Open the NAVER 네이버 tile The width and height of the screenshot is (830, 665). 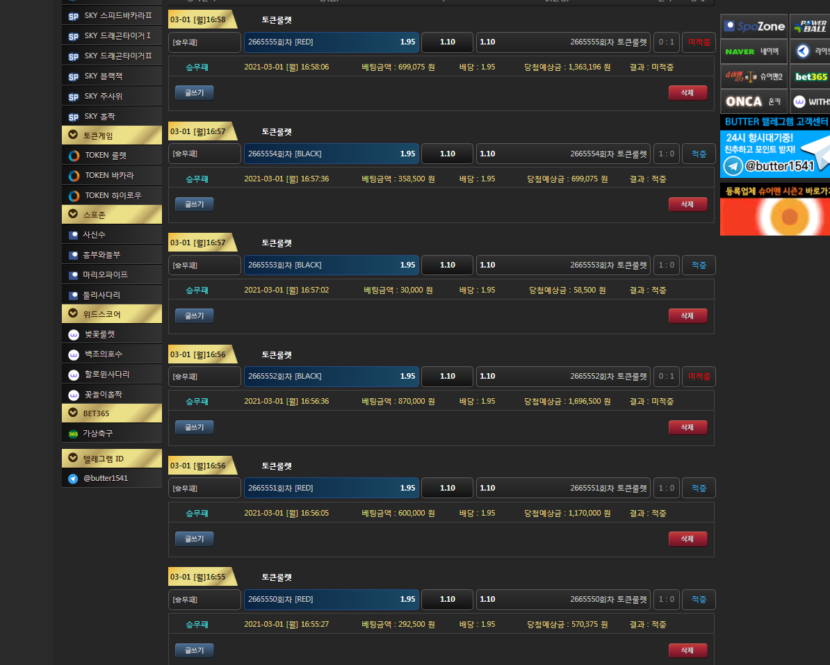(754, 51)
